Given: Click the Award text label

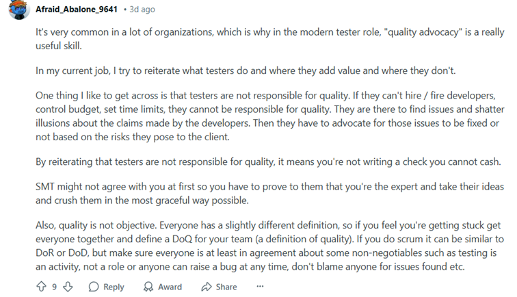Looking at the screenshot, I should click(x=170, y=287).
